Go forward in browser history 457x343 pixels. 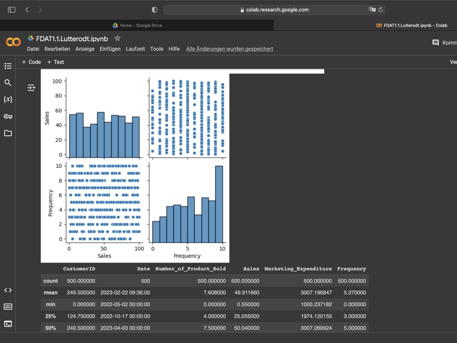[x=40, y=10]
